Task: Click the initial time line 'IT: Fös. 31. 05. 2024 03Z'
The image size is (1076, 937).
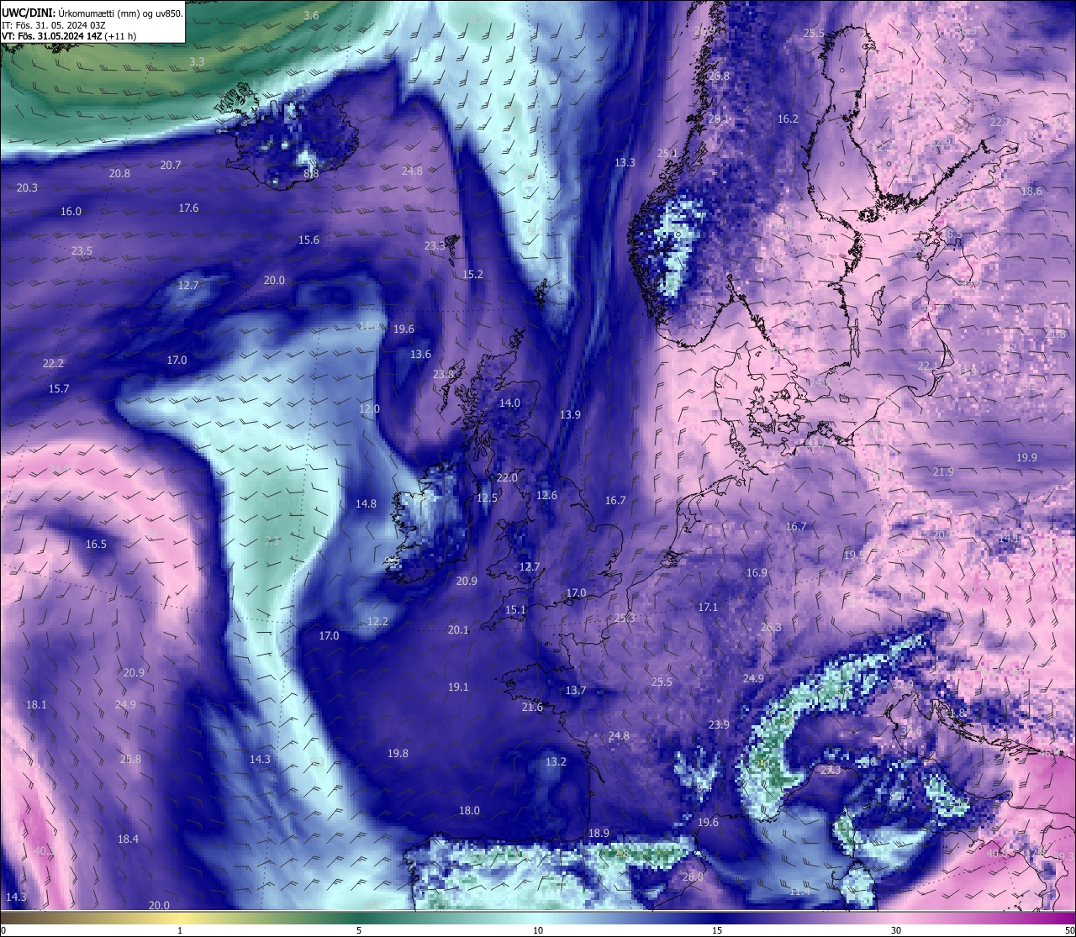Action: click(x=54, y=25)
